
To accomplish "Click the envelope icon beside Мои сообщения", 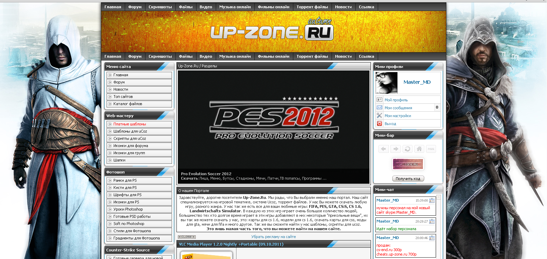I will click(x=379, y=108).
